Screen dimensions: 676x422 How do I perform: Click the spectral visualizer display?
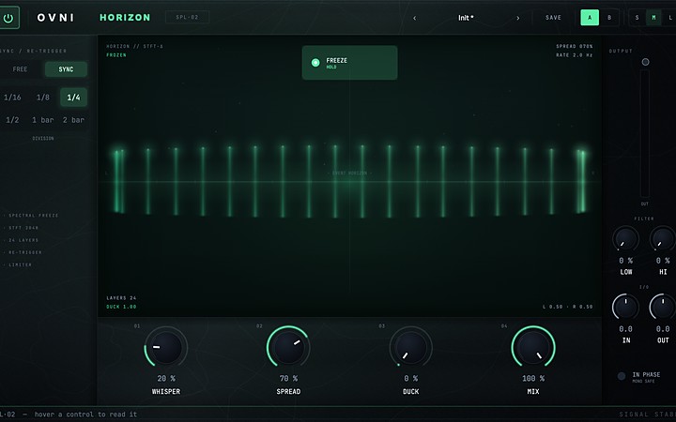[349, 176]
